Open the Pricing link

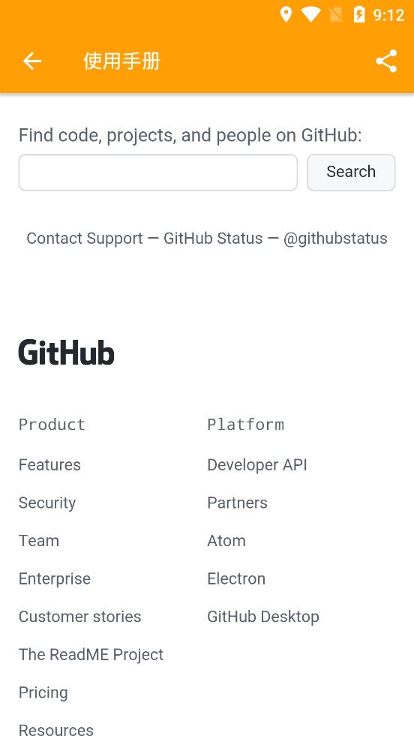coord(43,692)
